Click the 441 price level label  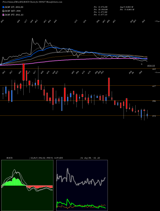coord(154,69)
